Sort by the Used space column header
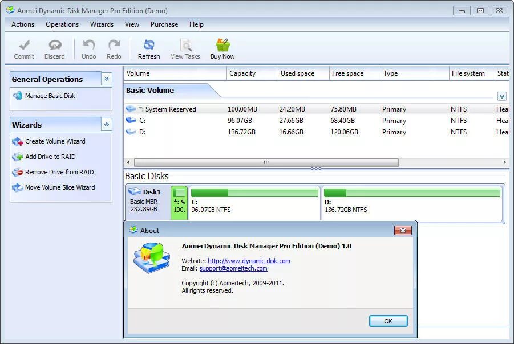Screen dimensions: 514x344 tap(303, 73)
